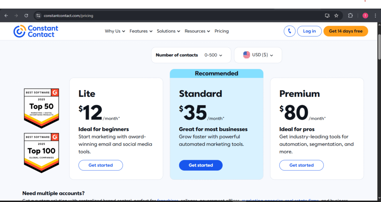This screenshot has height=202, width=381.
Task: Expand the Why Us menu
Action: tap(115, 31)
